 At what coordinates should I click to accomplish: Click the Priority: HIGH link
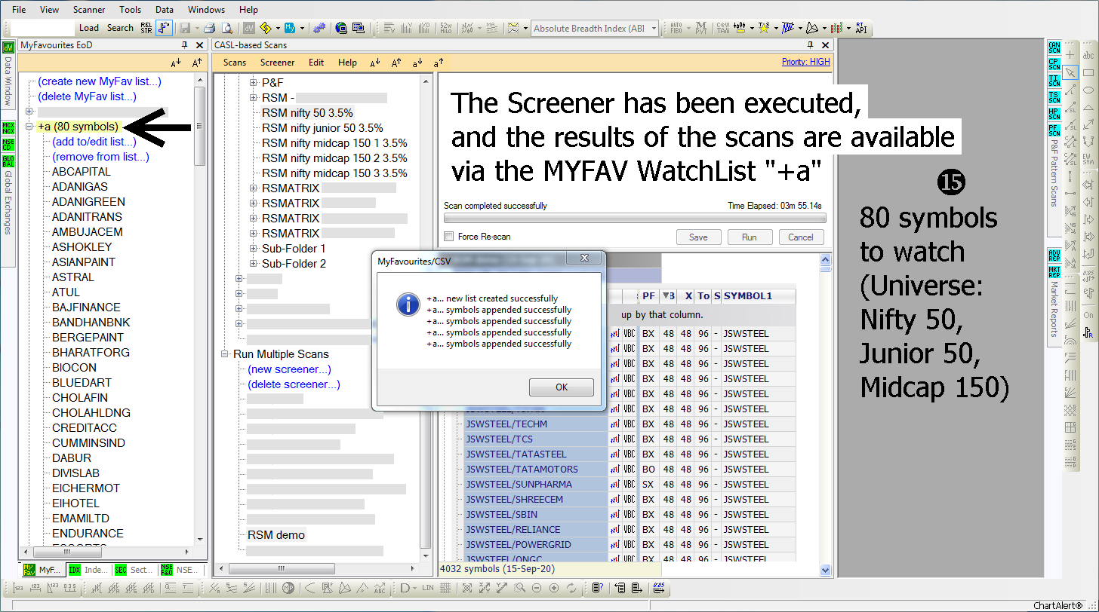pyautogui.click(x=805, y=63)
